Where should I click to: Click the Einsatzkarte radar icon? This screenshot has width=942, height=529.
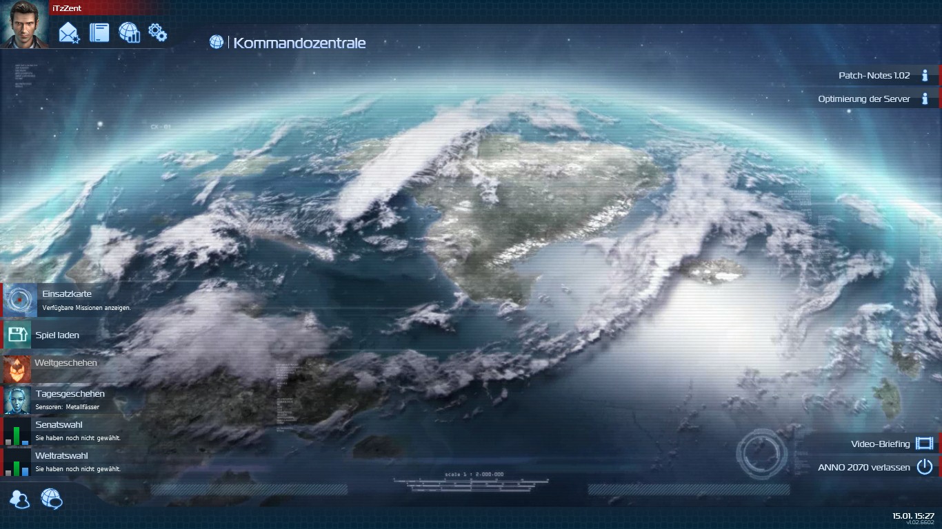[20, 300]
